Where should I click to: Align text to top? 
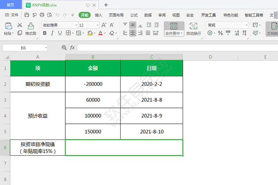pyautogui.click(x=125, y=25)
